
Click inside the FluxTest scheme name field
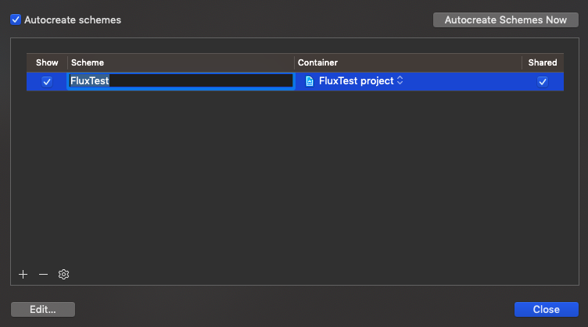[x=181, y=81]
